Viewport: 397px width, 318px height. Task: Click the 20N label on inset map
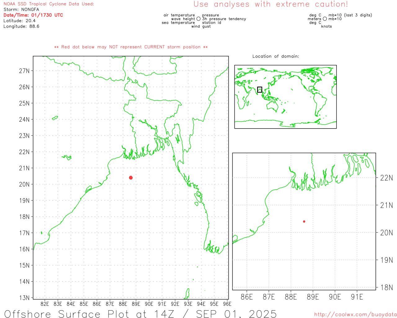click(x=386, y=233)
